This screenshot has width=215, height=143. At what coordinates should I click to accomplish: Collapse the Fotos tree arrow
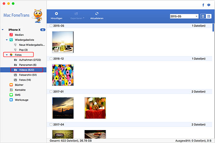(x=7, y=55)
